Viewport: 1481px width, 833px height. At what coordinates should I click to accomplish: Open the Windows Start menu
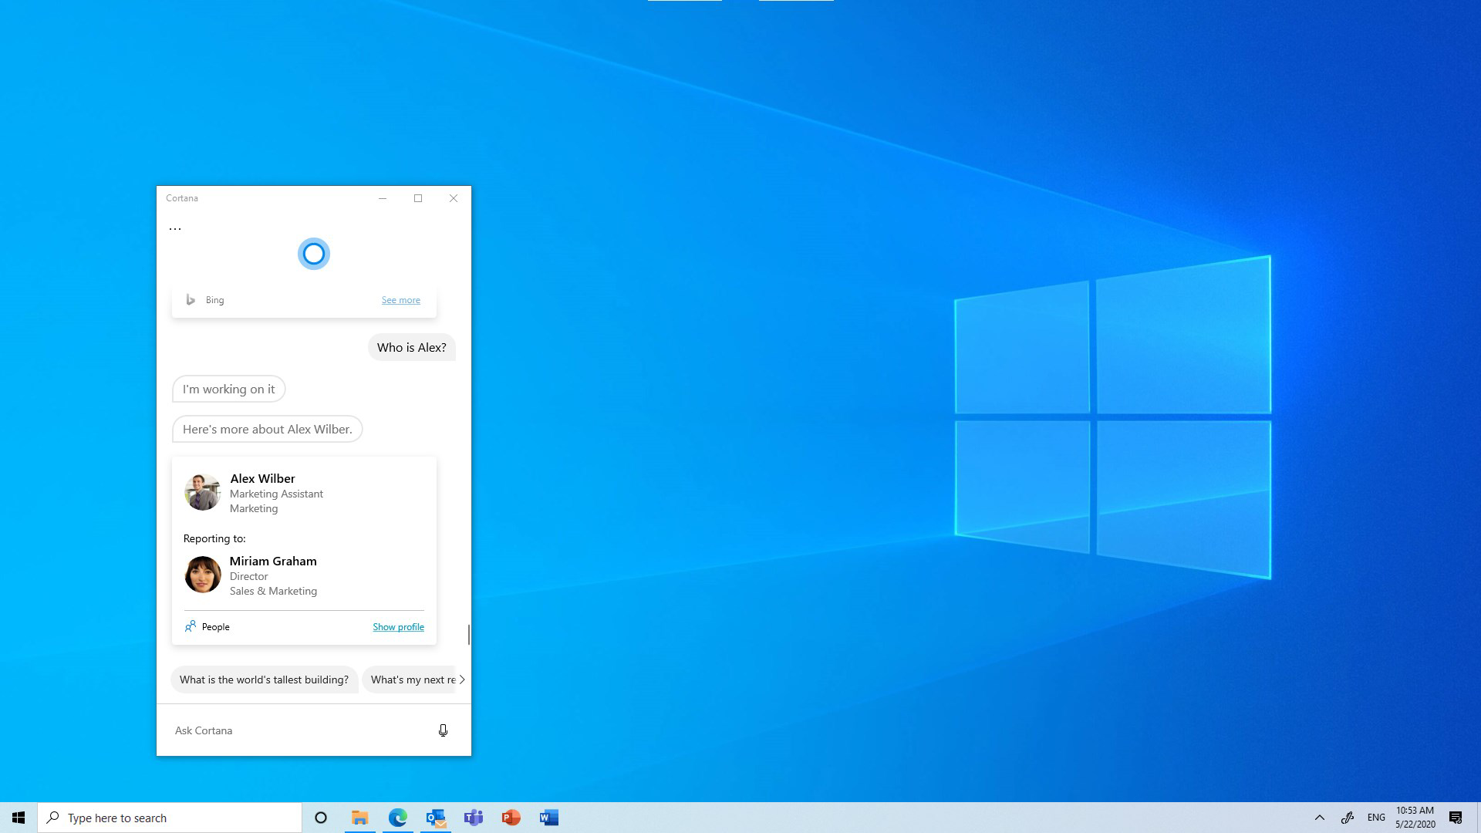coord(17,817)
